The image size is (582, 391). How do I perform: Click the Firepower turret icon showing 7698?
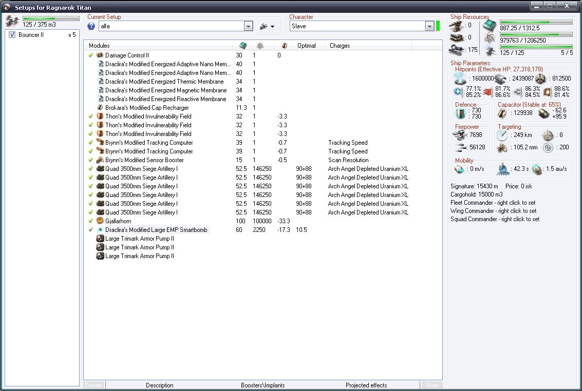click(460, 135)
